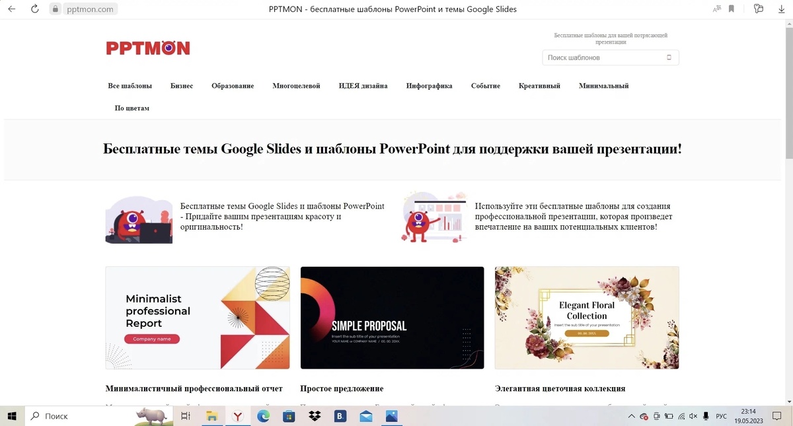Open the Бизнес category
The image size is (793, 426).
tap(182, 86)
